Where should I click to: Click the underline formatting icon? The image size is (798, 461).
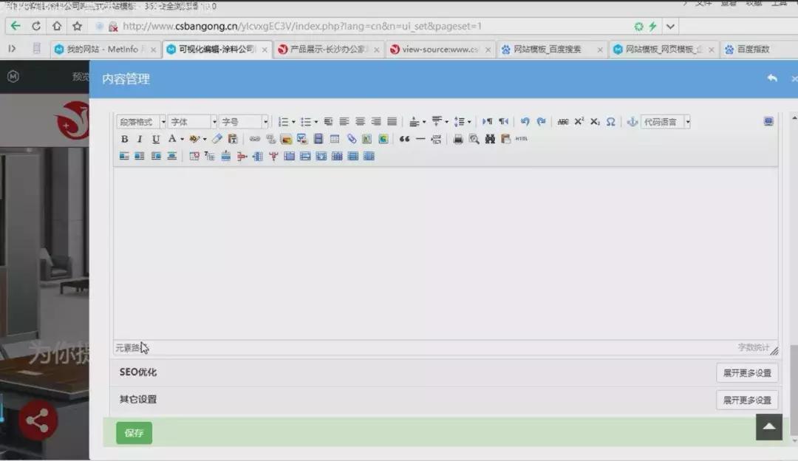[x=155, y=139]
